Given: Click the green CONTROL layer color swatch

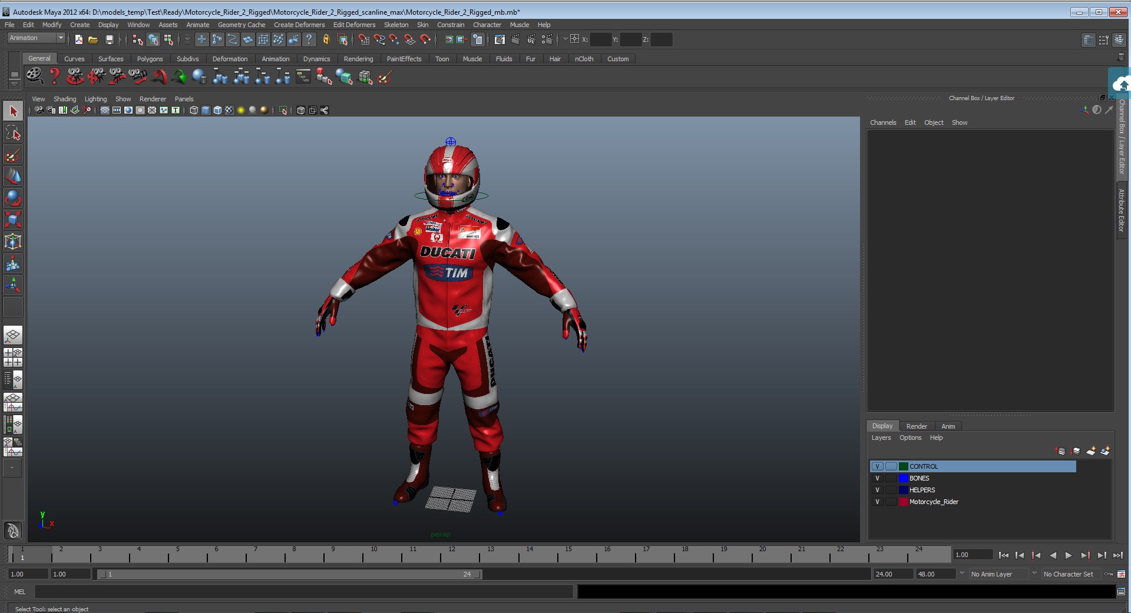Looking at the screenshot, I should pyautogui.click(x=903, y=466).
